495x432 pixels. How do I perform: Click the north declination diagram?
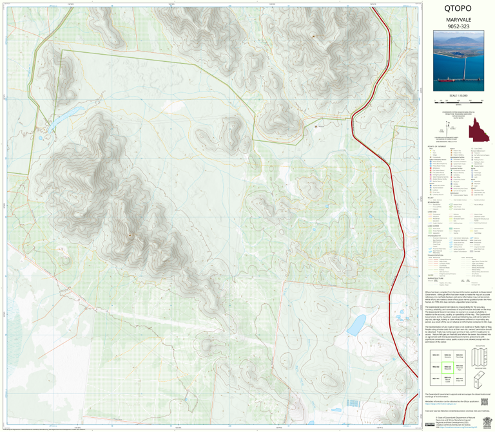pos(447,130)
